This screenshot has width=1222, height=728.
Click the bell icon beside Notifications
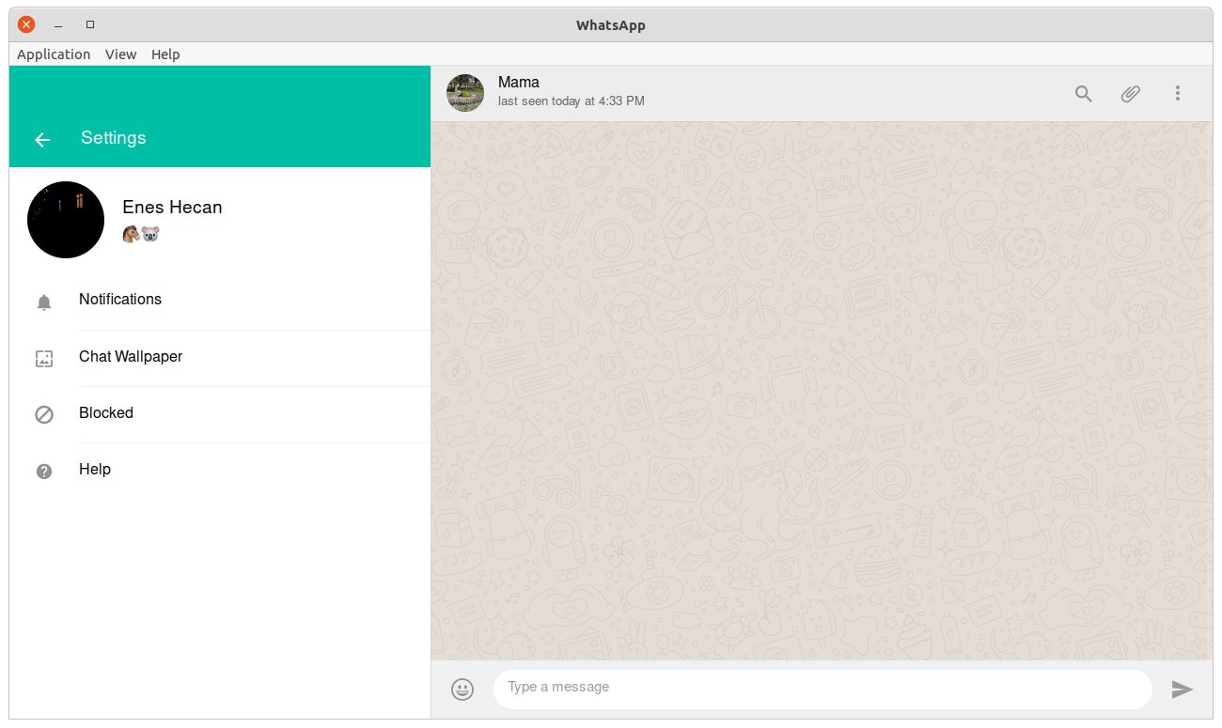(44, 302)
